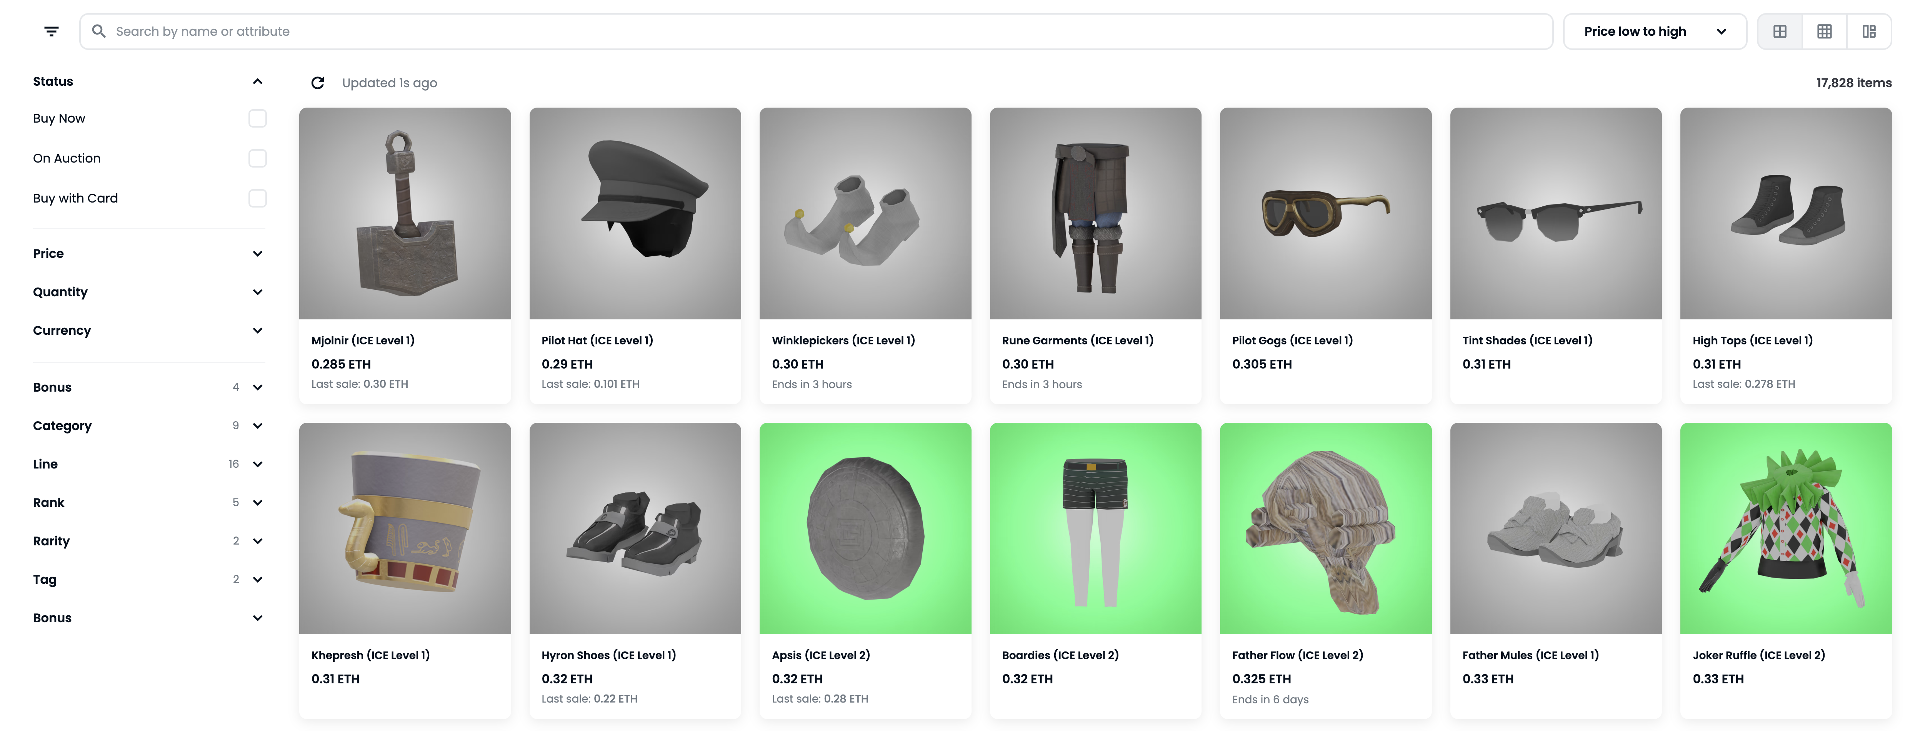Switch to large grid view
This screenshot has width=1920, height=731.
click(x=1779, y=31)
